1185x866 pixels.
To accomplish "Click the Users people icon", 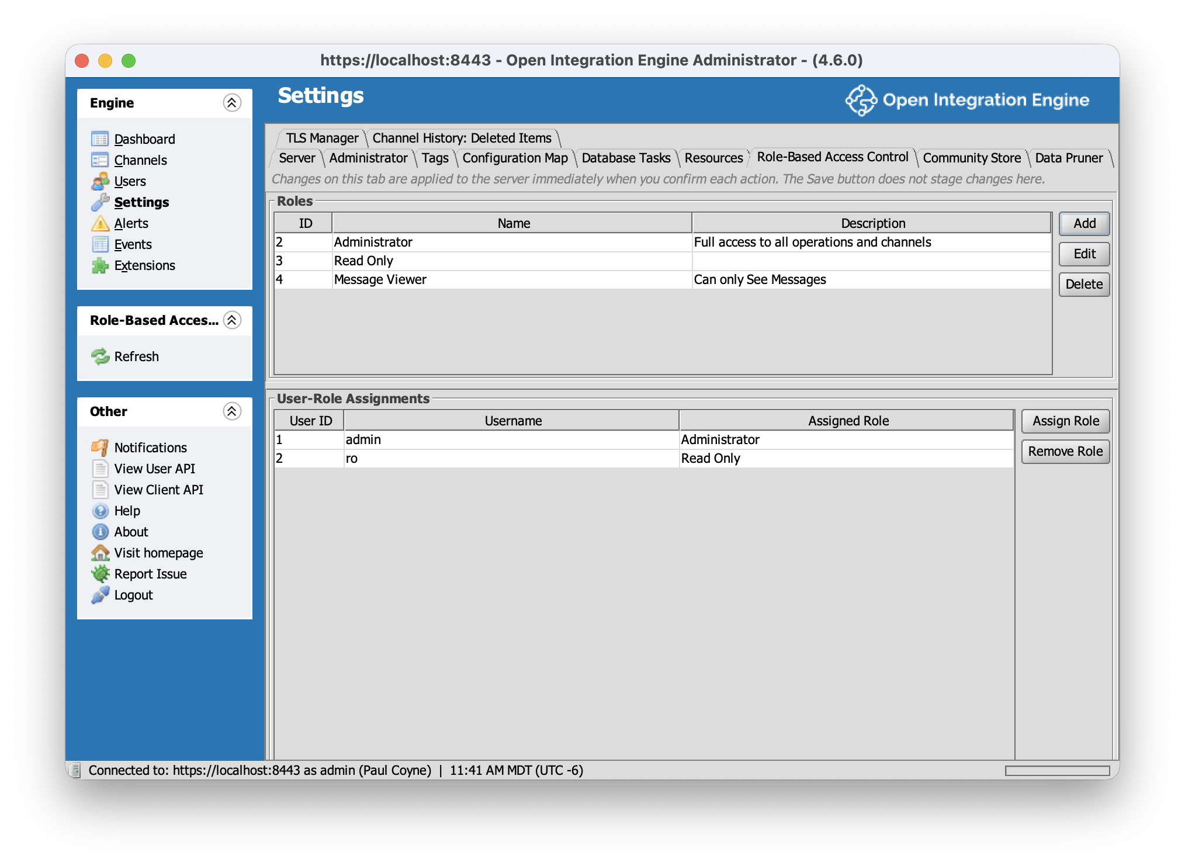I will [100, 181].
